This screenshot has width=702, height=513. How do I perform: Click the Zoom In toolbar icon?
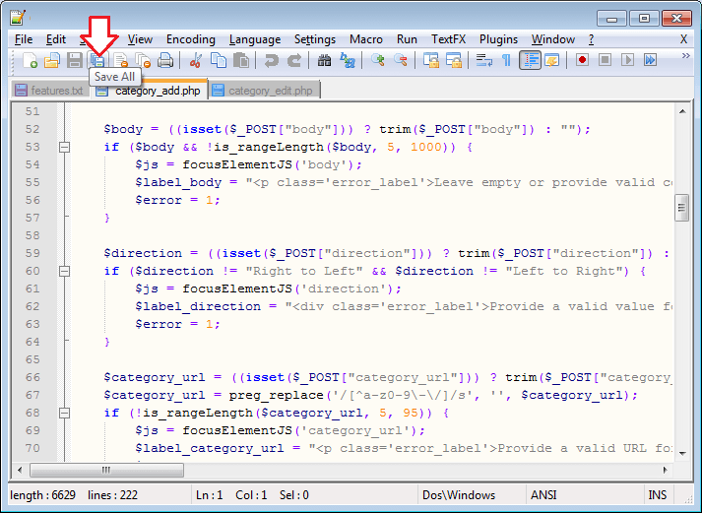[x=378, y=61]
